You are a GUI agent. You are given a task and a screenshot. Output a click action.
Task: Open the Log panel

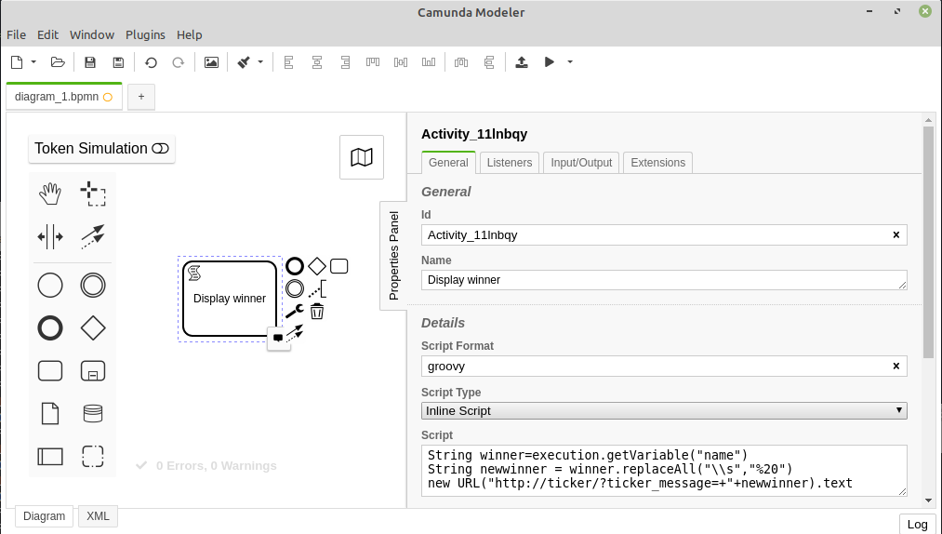point(917,524)
